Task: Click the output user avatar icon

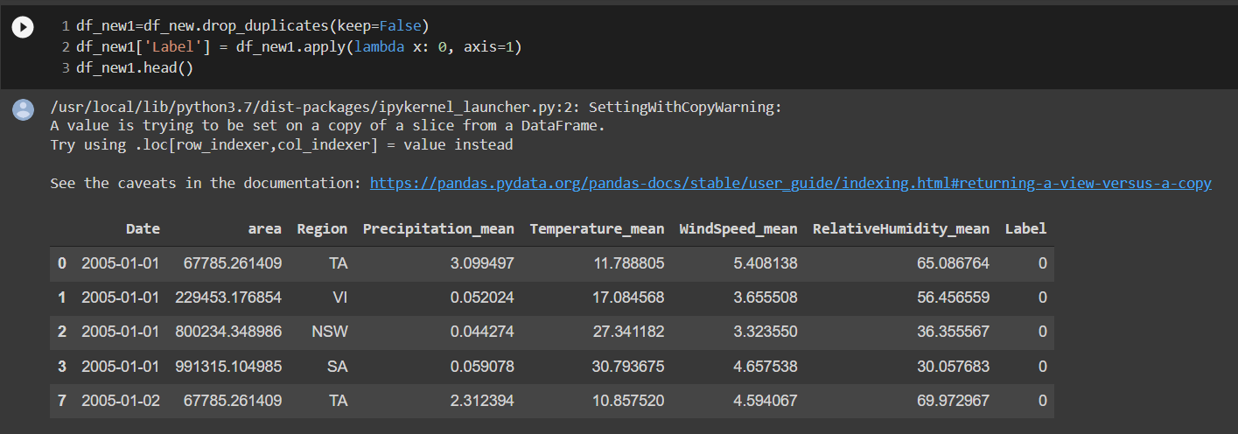Action: click(x=23, y=109)
